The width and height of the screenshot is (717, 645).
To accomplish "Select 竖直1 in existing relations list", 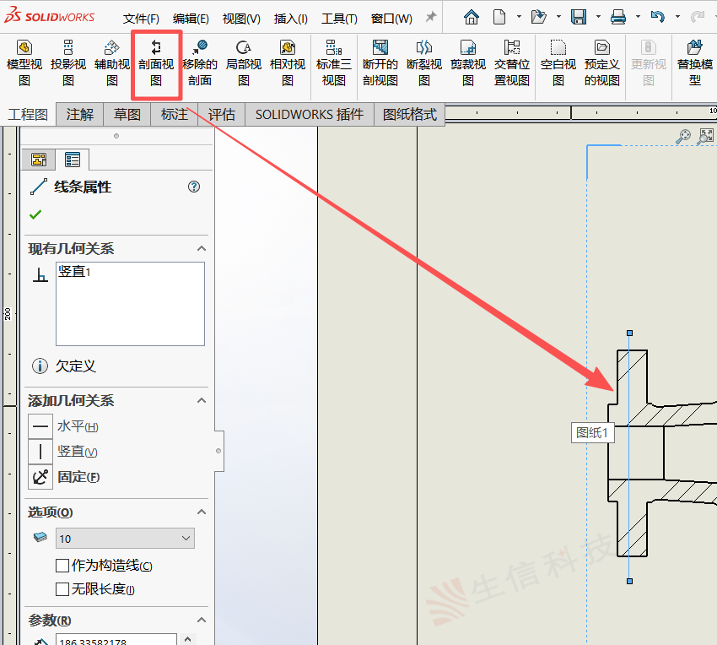I will coord(74,272).
